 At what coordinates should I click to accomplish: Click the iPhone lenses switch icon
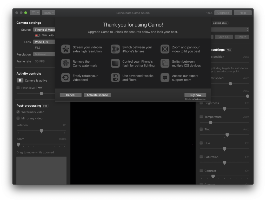tap(115, 49)
